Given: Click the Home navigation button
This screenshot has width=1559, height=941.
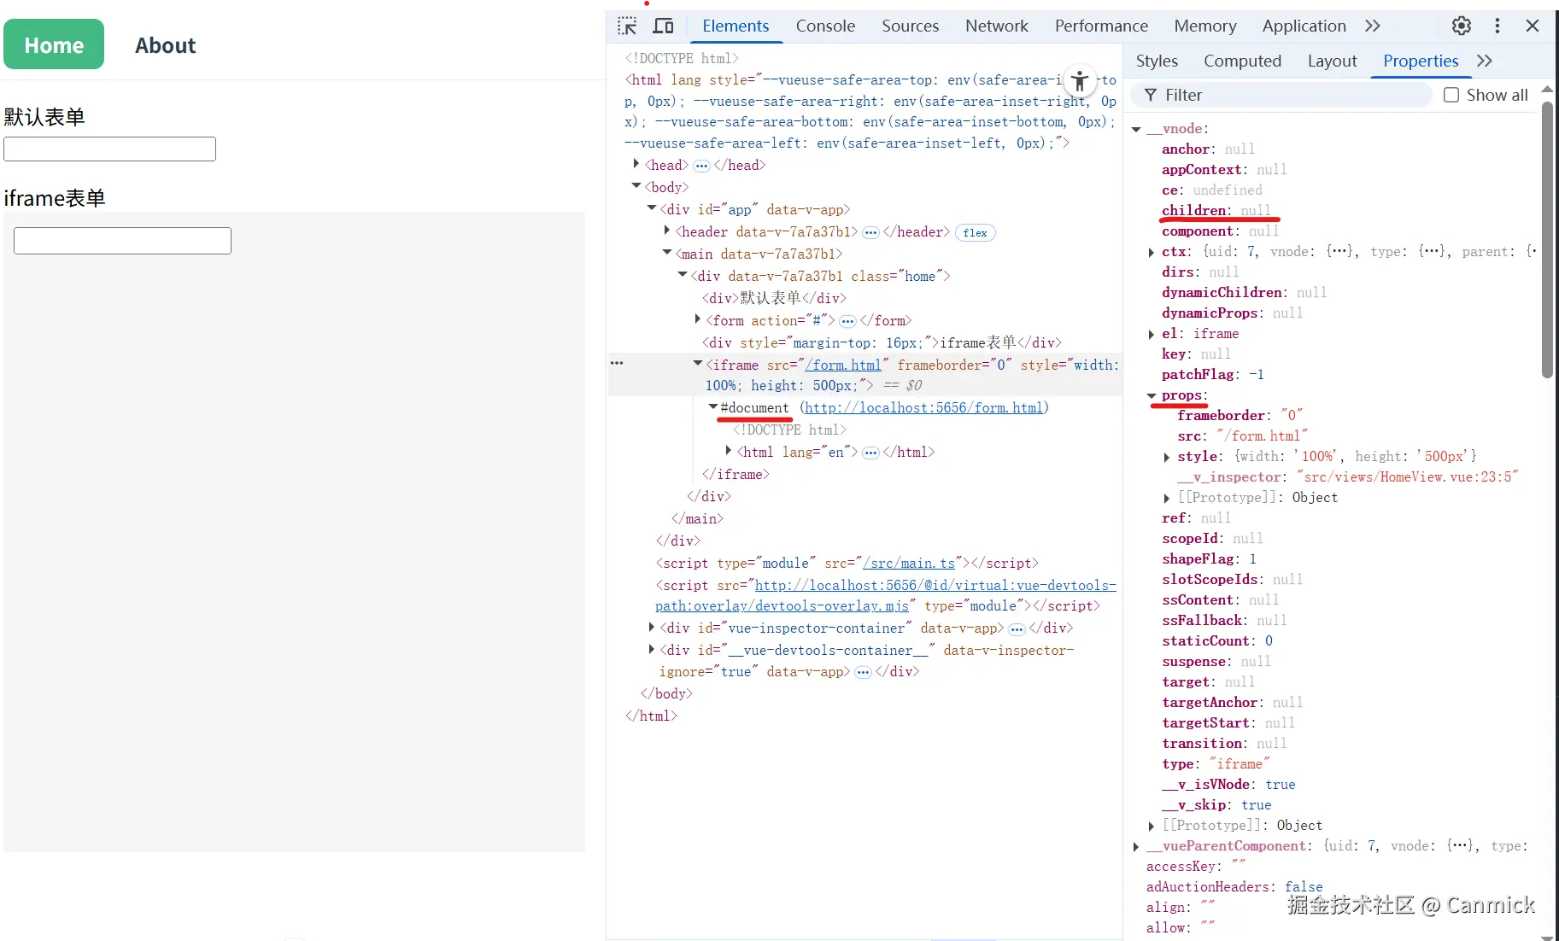Looking at the screenshot, I should (x=54, y=44).
